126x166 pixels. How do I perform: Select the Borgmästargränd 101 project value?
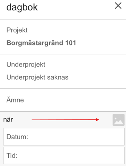coord(41,43)
